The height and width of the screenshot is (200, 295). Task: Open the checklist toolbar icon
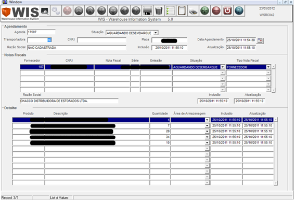coord(170,11)
